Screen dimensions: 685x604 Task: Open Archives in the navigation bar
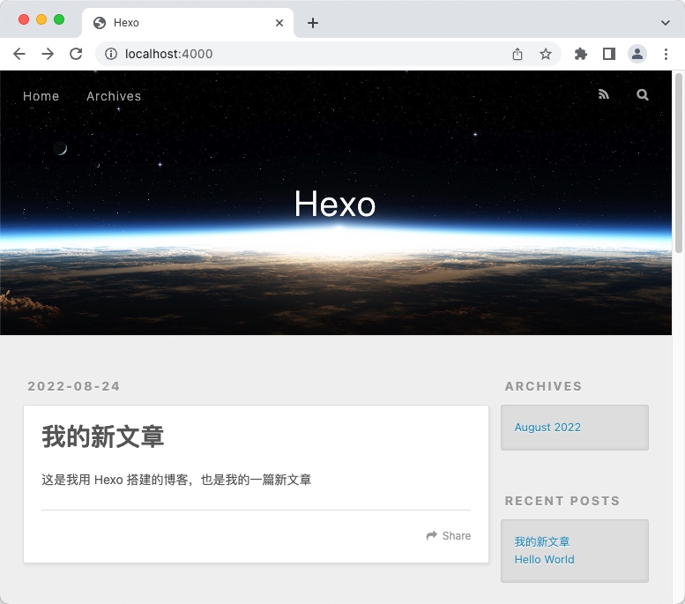(114, 96)
